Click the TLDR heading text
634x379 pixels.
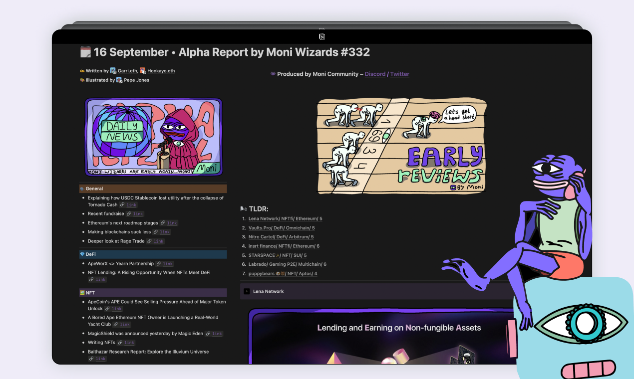[x=259, y=209]
